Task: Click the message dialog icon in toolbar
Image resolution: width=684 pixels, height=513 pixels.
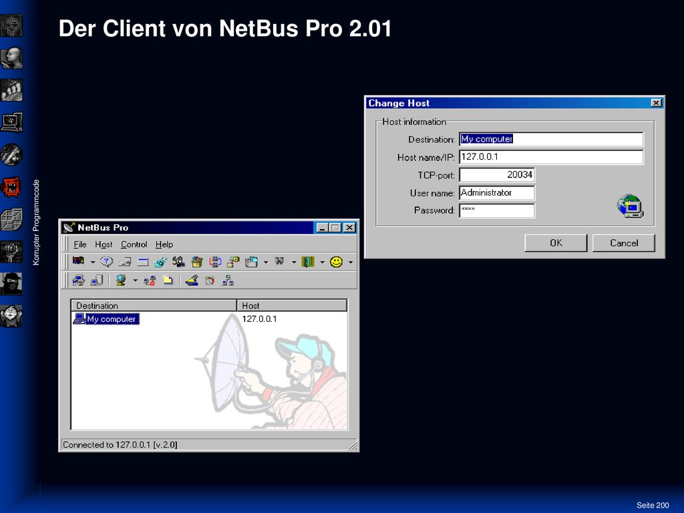Action: coord(125,262)
